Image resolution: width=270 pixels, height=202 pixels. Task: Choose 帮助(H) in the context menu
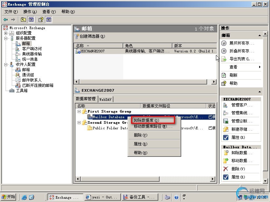coord(154,153)
